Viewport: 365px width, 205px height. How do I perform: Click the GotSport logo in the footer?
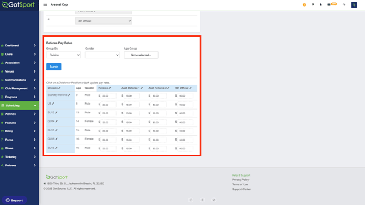point(57,177)
